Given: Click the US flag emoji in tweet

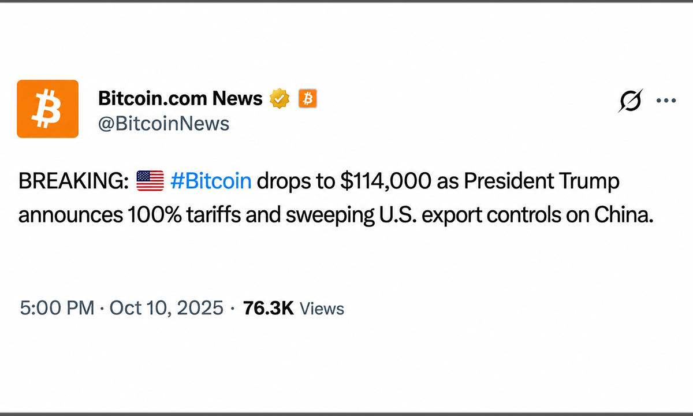Looking at the screenshot, I should (x=150, y=181).
